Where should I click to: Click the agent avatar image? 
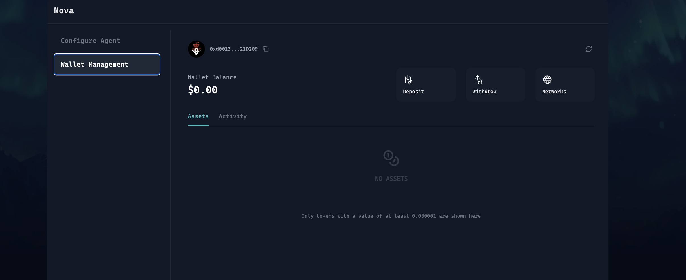196,49
